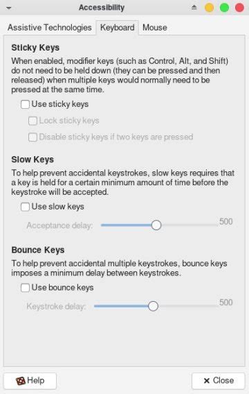Click the red close window button

pyautogui.click(x=239, y=8)
